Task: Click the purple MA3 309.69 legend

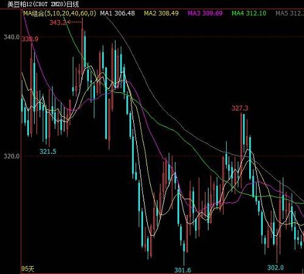Action: coord(206,13)
